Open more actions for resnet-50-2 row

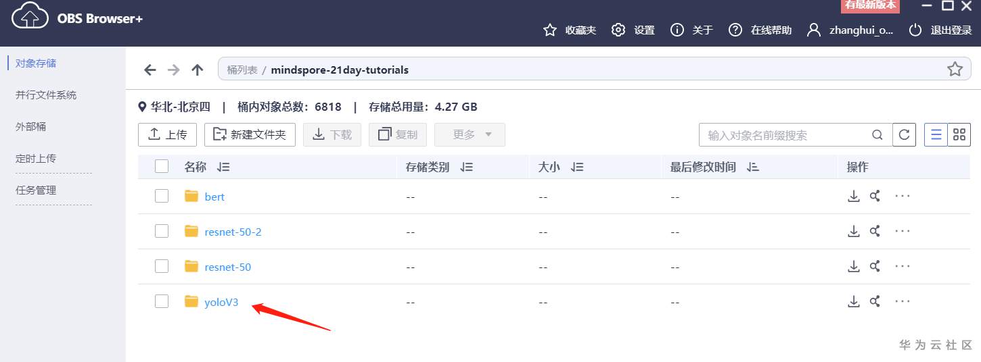903,231
